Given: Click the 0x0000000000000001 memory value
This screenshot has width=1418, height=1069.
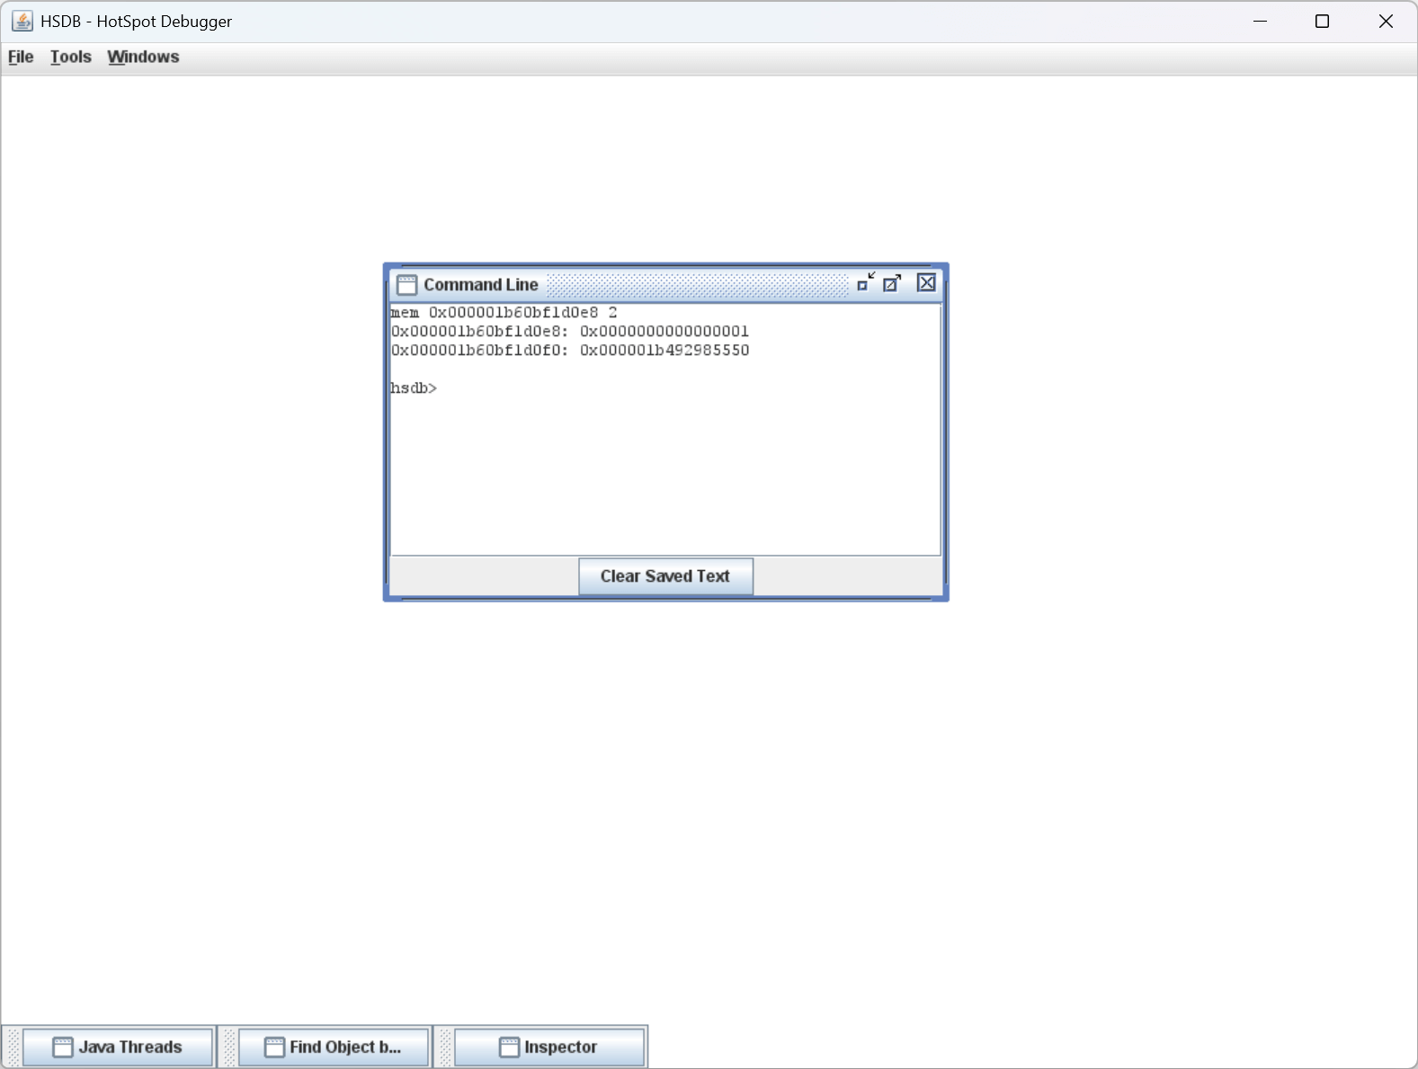Looking at the screenshot, I should (664, 332).
